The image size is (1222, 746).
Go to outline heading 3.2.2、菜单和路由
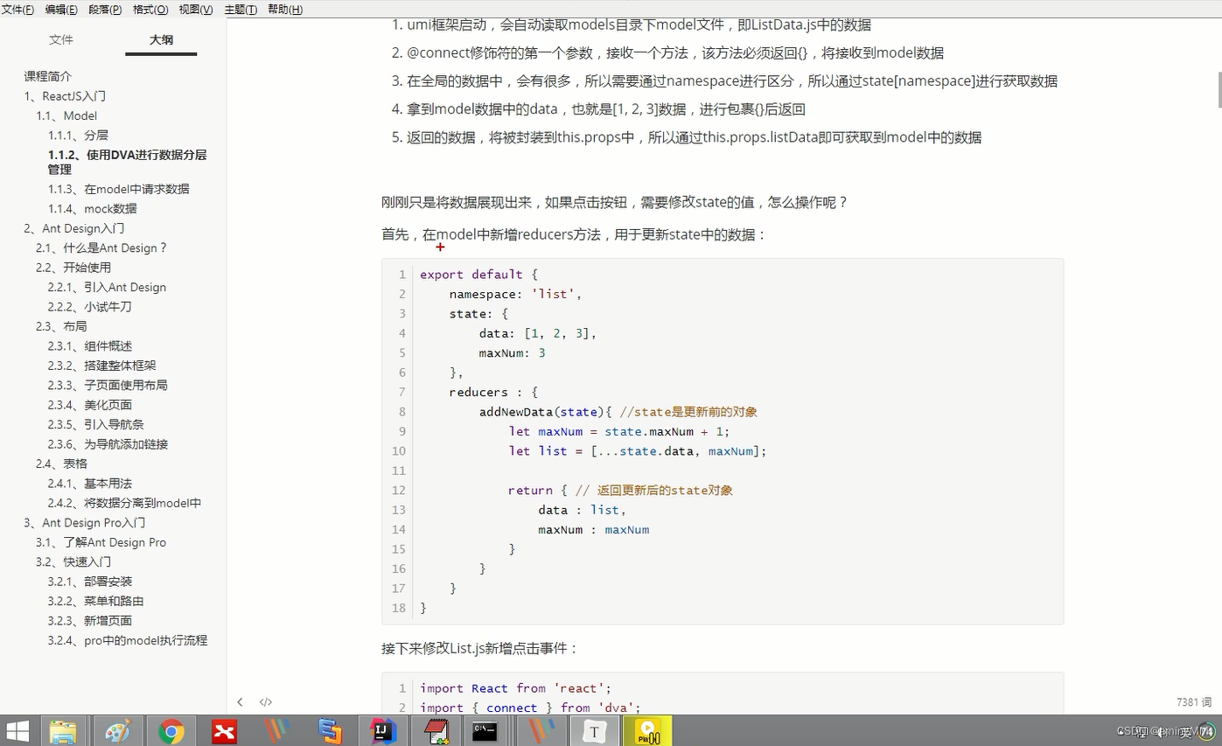point(96,601)
